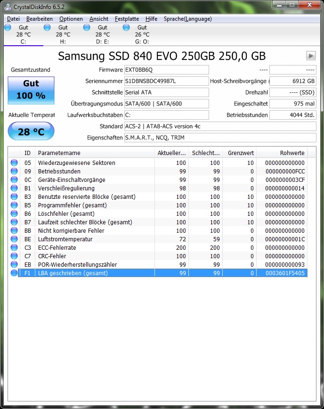Switch to the G: O: disk tab
This screenshot has width=324, height=409.
(x=142, y=34)
